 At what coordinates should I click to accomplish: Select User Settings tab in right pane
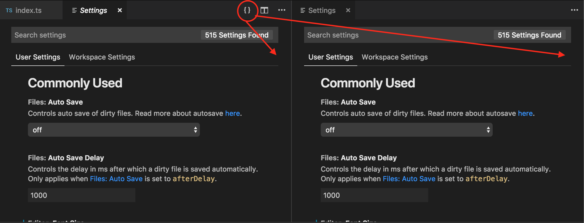click(331, 57)
